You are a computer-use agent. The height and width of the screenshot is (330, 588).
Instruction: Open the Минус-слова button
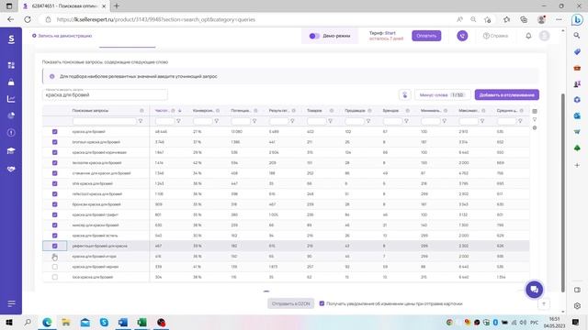pyautogui.click(x=443, y=94)
